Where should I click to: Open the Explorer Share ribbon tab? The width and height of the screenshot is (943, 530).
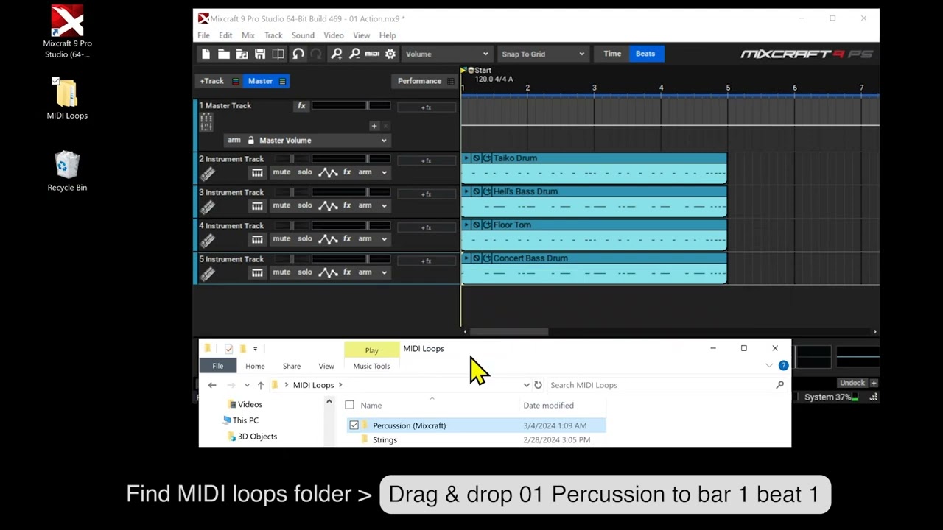(292, 366)
